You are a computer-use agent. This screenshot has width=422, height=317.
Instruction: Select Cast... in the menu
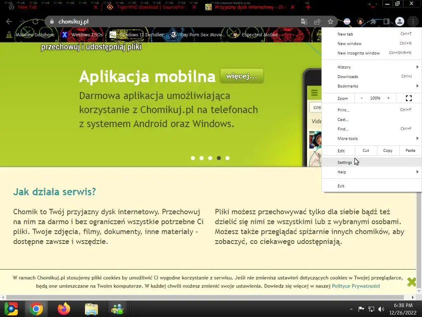point(372,119)
